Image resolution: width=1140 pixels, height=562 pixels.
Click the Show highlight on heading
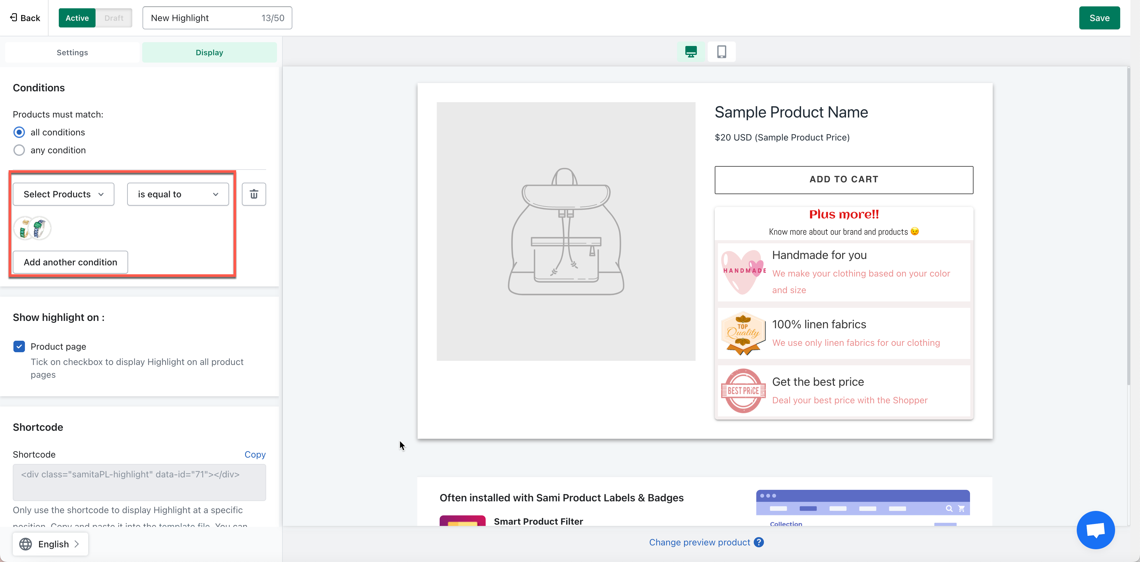coord(58,317)
